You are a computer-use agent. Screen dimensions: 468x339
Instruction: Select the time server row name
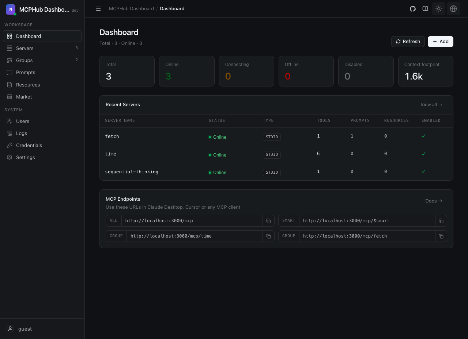pyautogui.click(x=110, y=154)
